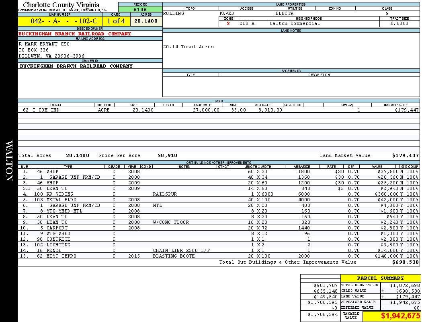Click the vertical WALTON side label
The image size is (422, 322).
click(9, 161)
